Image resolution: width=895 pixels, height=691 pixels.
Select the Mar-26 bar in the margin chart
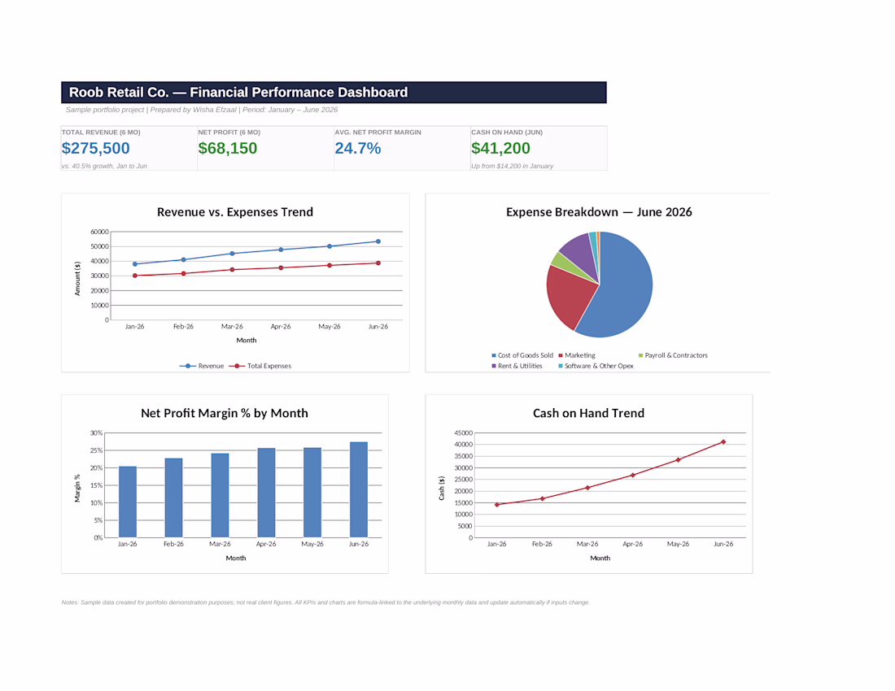click(220, 495)
